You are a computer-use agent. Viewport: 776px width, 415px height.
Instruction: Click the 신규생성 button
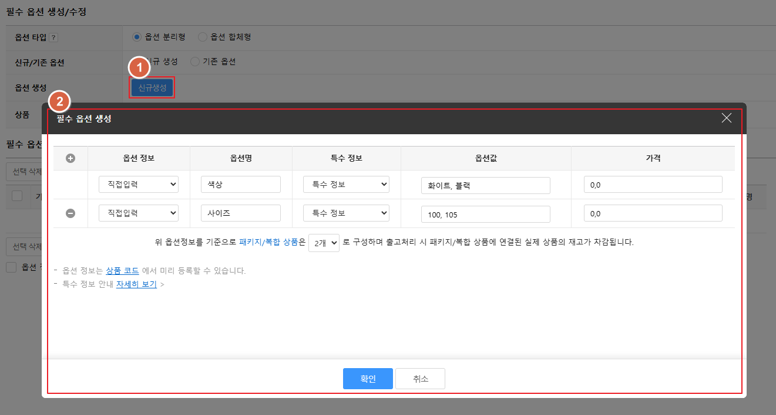click(x=152, y=88)
